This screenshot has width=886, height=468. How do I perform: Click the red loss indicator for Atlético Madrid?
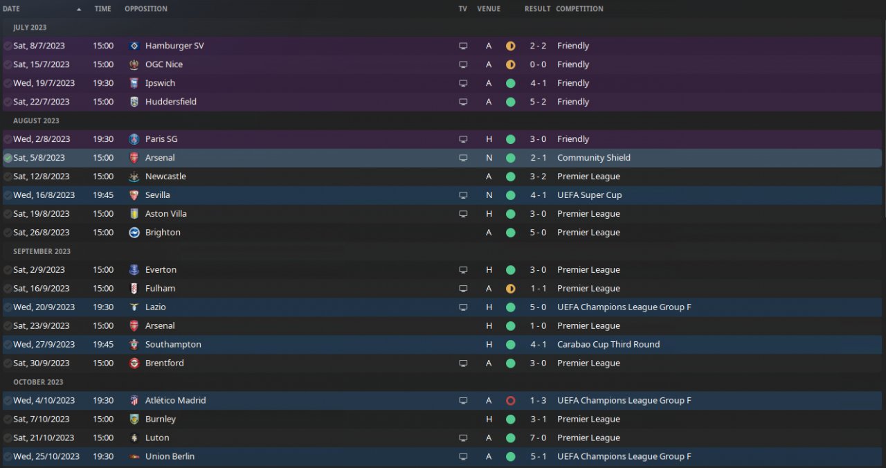[x=510, y=400]
